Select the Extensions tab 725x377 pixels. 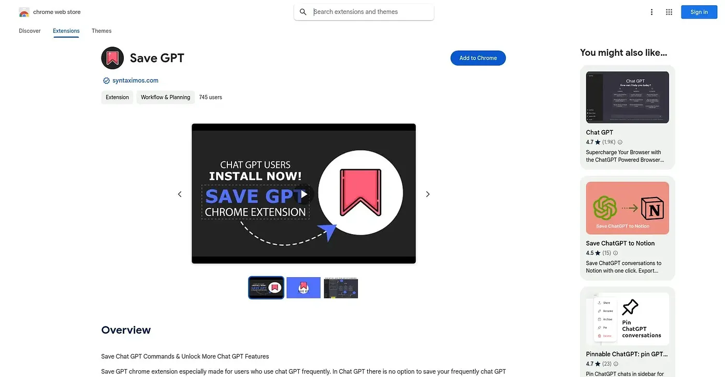click(x=66, y=31)
